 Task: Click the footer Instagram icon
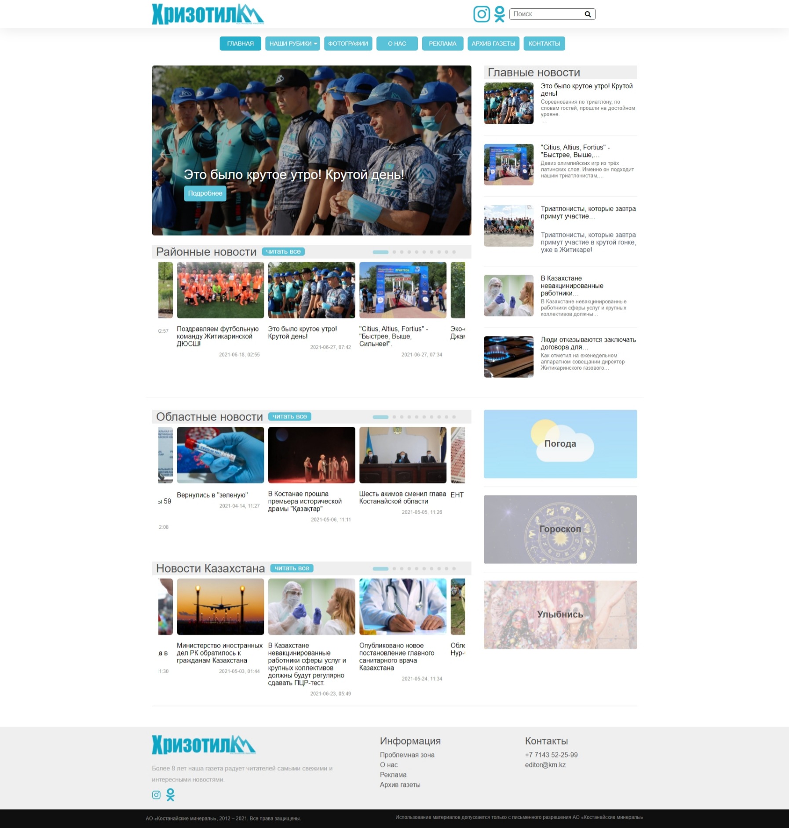point(156,795)
